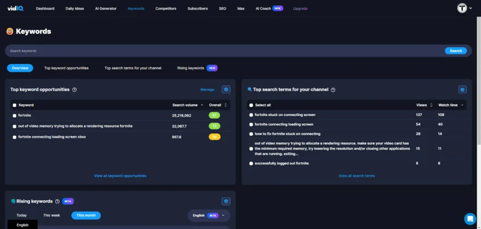Download Top search terms for your channel
The width and height of the screenshot is (481, 229).
point(462,90)
